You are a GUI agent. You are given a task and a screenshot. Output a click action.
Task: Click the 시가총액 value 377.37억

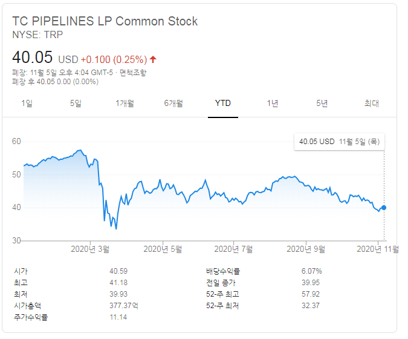pos(123,306)
